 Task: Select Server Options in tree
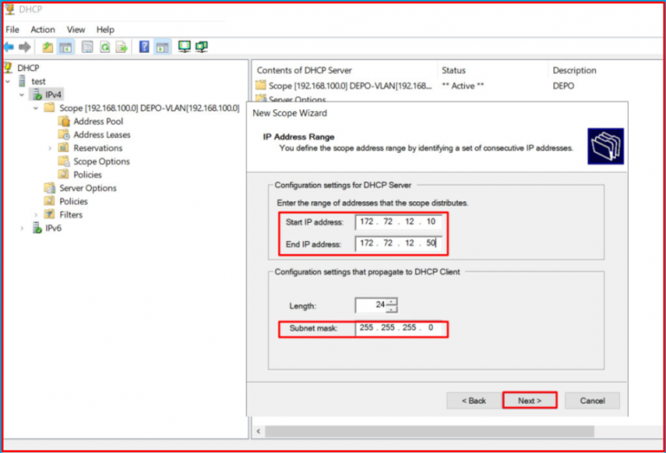pos(88,187)
